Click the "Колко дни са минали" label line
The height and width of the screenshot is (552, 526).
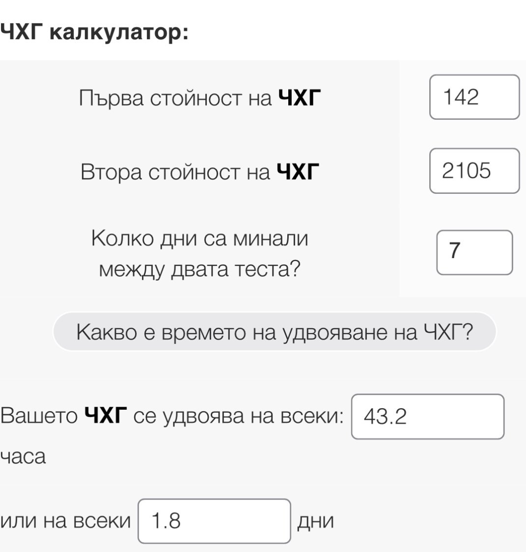(200, 239)
